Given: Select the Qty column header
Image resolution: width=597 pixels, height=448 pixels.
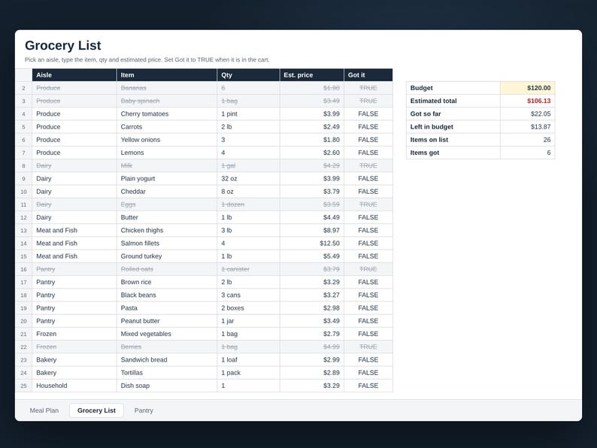Looking at the screenshot, I should coord(248,75).
